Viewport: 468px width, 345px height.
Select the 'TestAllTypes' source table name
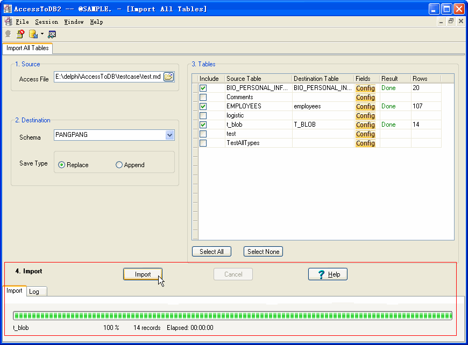point(243,143)
